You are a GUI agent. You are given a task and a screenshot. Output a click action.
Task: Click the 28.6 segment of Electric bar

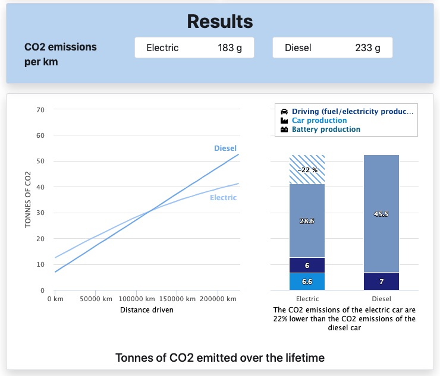(x=307, y=220)
